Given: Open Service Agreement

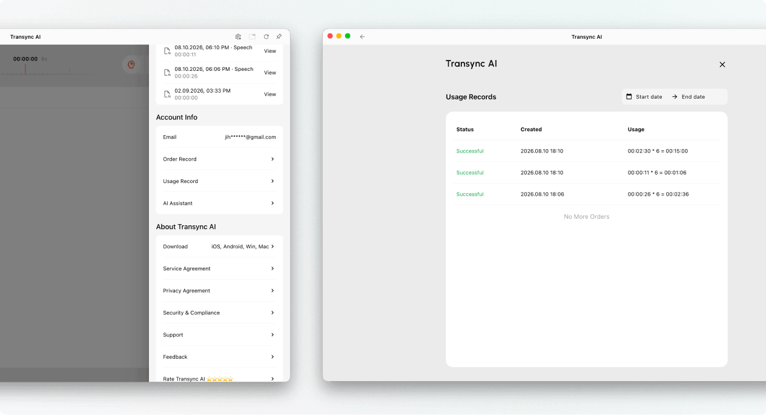Looking at the screenshot, I should 219,268.
